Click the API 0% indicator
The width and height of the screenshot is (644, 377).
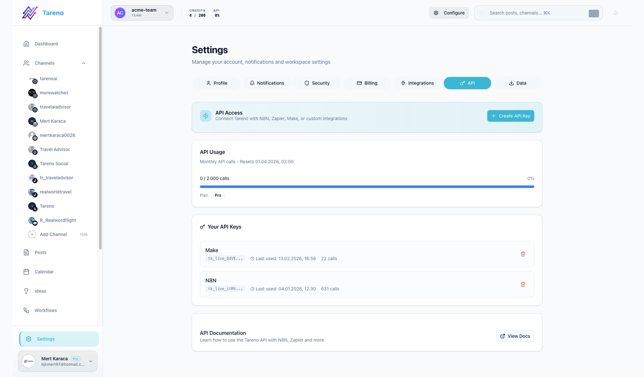pos(217,13)
